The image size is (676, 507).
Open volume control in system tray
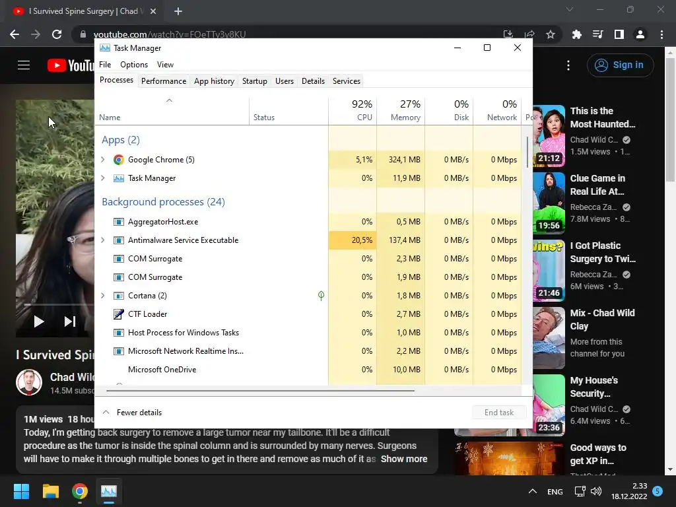point(596,491)
